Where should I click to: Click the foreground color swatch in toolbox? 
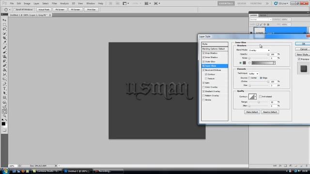coord(3,124)
